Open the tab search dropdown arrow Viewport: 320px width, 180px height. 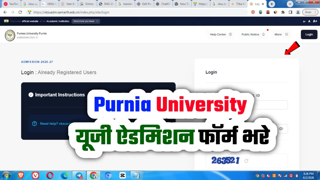(x=290, y=4)
